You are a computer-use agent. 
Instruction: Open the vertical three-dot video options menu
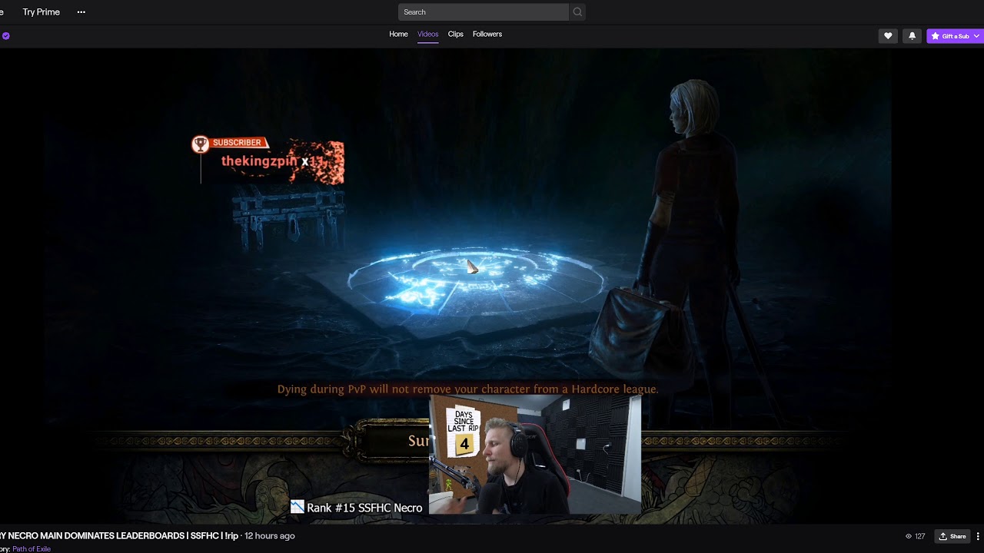point(978,536)
